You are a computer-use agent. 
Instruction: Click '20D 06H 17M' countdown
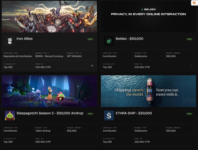tap(43, 142)
